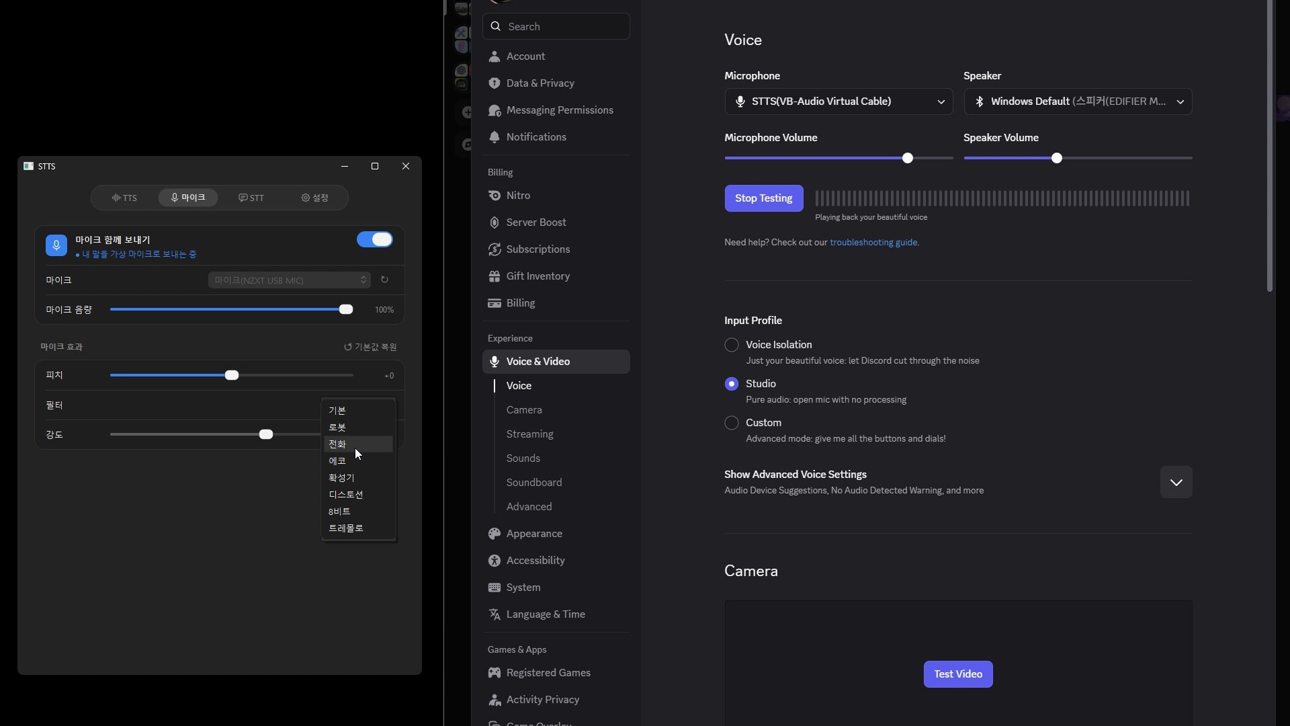
Task: Adjust the 피치 pitch slider
Action: click(x=232, y=375)
